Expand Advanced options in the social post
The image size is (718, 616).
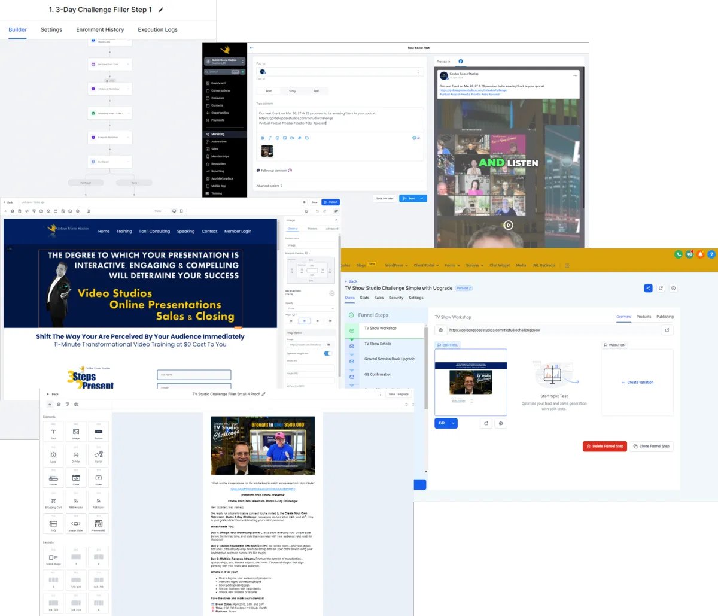coord(269,186)
